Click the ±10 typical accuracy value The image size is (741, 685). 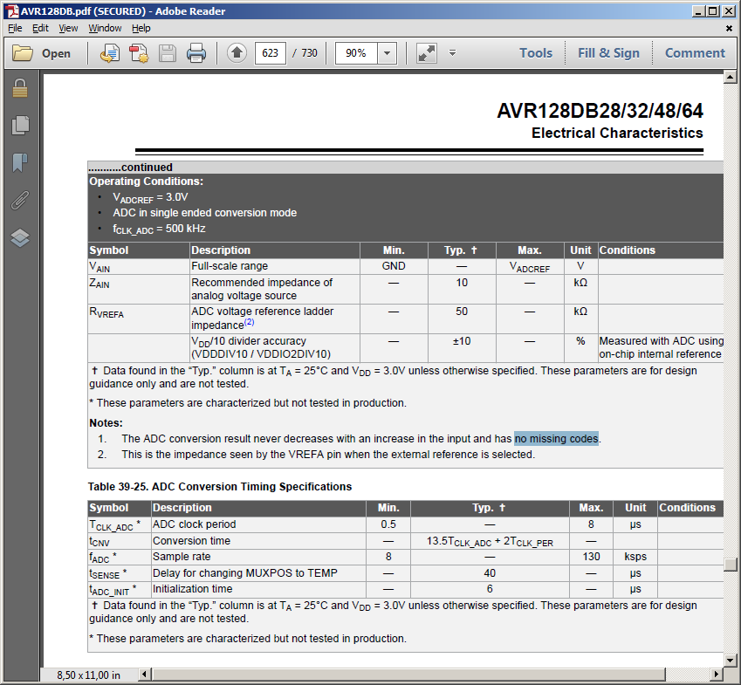pos(462,341)
